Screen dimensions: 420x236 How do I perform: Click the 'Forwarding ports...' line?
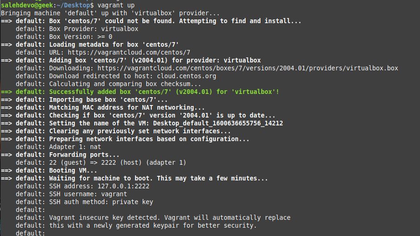84,155
